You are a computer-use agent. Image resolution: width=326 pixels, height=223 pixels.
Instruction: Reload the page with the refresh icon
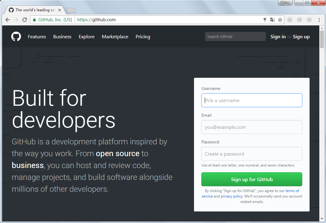click(25, 20)
